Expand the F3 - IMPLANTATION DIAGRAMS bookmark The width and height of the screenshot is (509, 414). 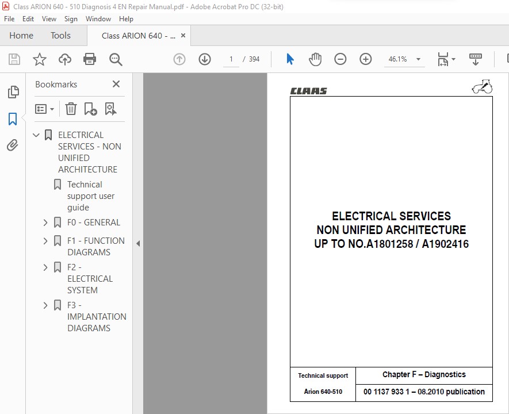45,305
